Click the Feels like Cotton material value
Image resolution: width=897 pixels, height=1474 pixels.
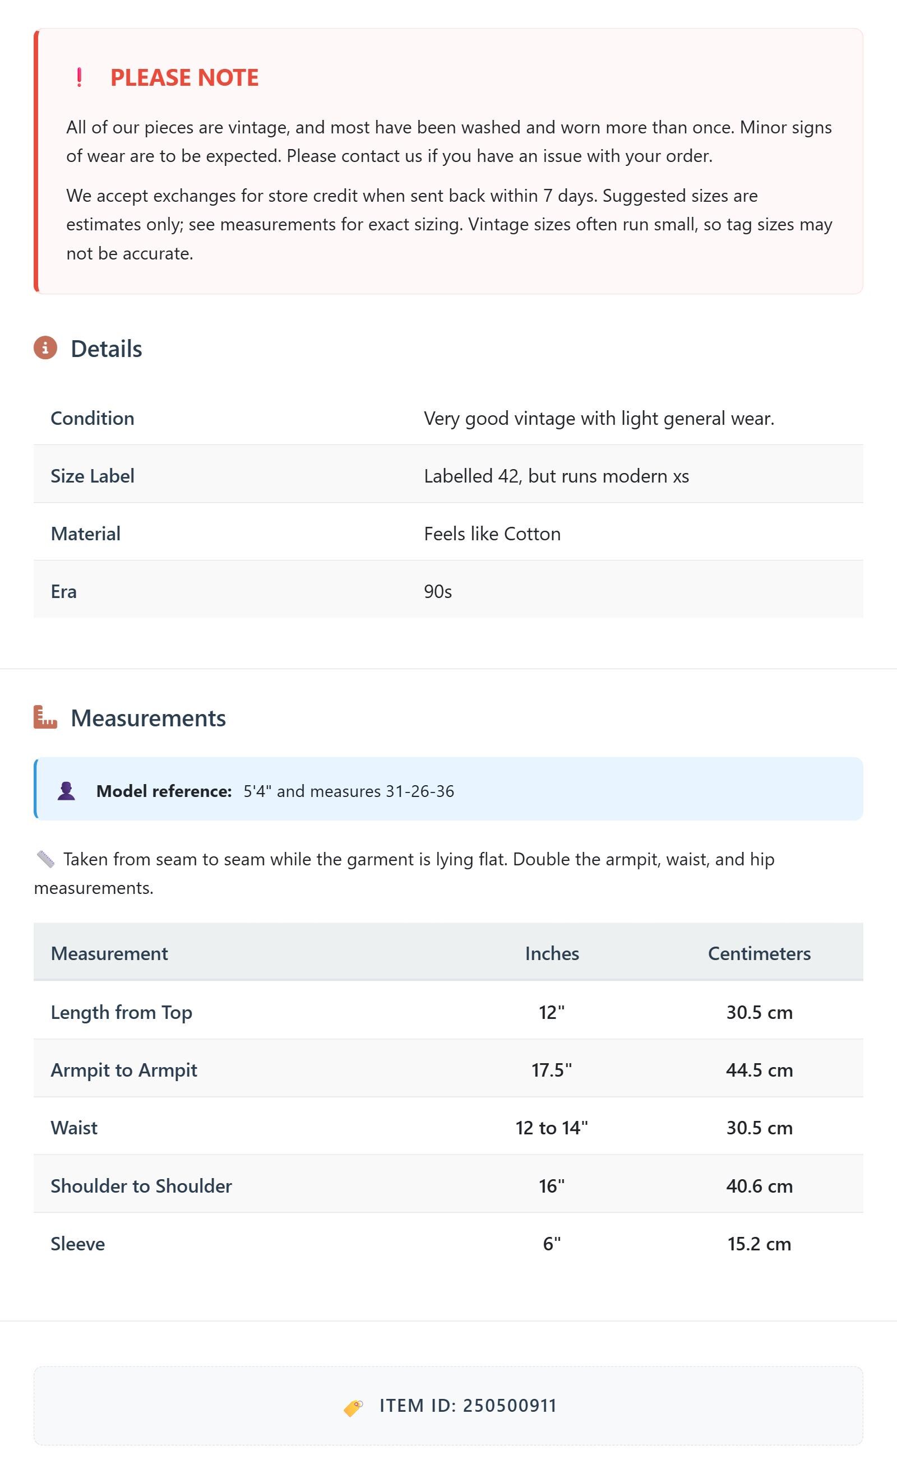(x=492, y=534)
